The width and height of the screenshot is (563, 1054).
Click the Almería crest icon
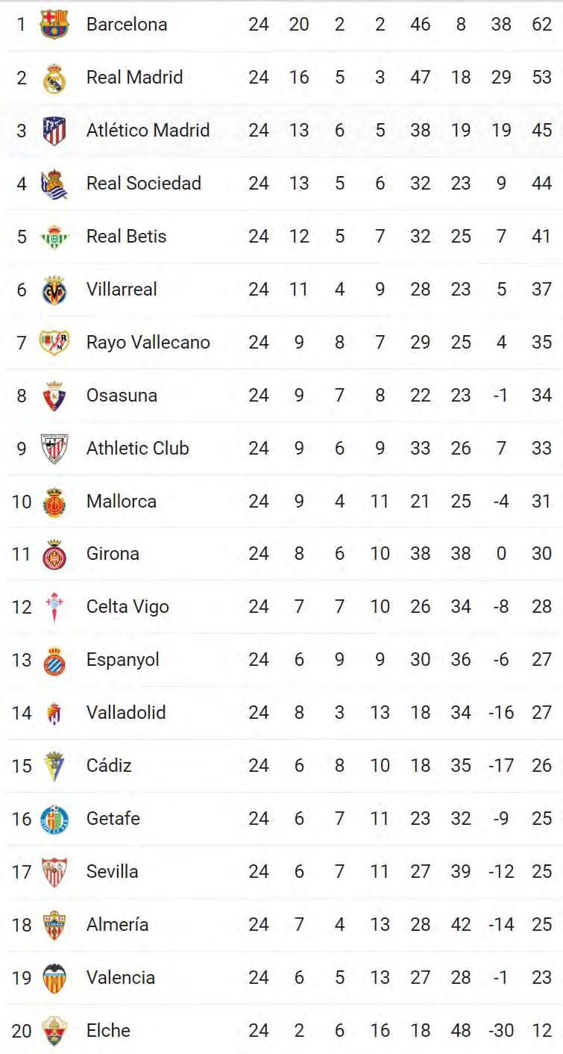pyautogui.click(x=54, y=925)
